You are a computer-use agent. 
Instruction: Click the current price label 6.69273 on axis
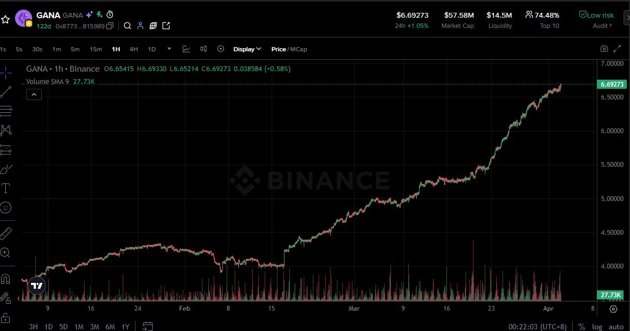pos(612,84)
